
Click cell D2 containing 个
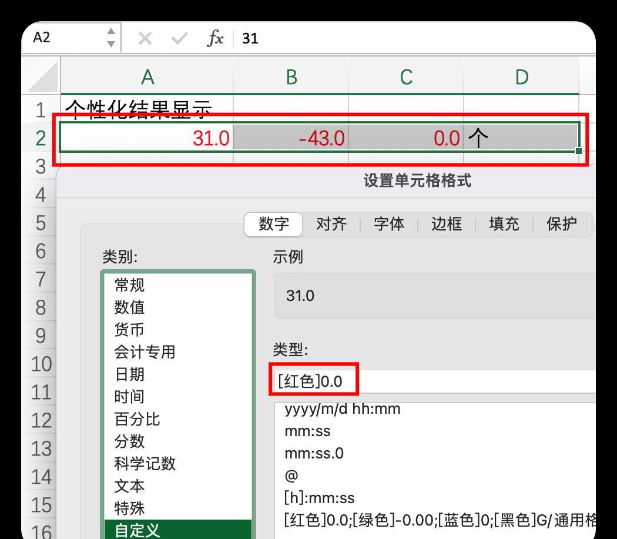tap(521, 138)
